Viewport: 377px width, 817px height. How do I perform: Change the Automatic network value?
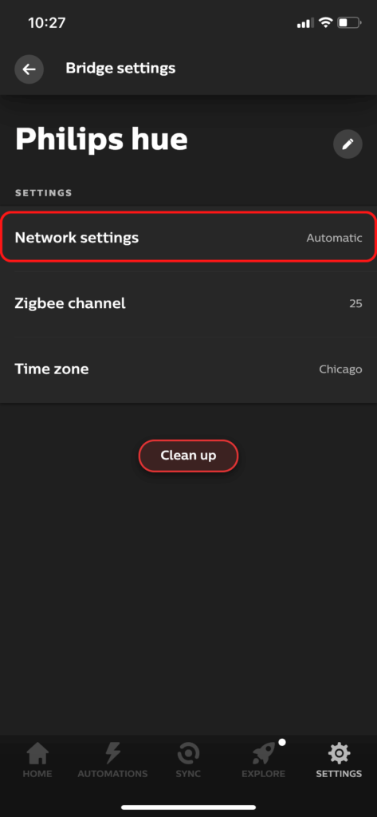tap(334, 238)
